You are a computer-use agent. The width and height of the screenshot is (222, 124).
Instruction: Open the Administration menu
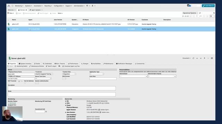79,6
